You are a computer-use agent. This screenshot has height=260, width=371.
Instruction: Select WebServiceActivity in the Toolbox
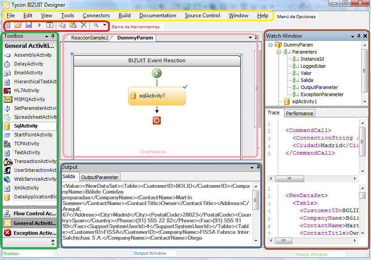click(30, 179)
